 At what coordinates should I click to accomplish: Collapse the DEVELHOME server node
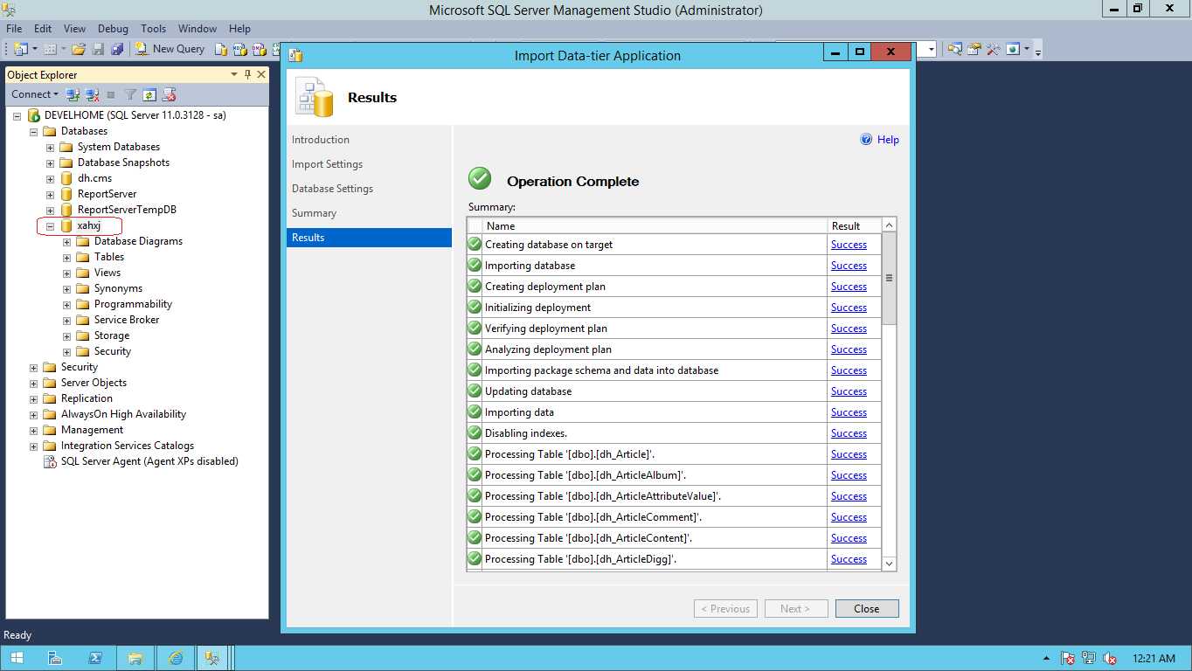tap(17, 115)
